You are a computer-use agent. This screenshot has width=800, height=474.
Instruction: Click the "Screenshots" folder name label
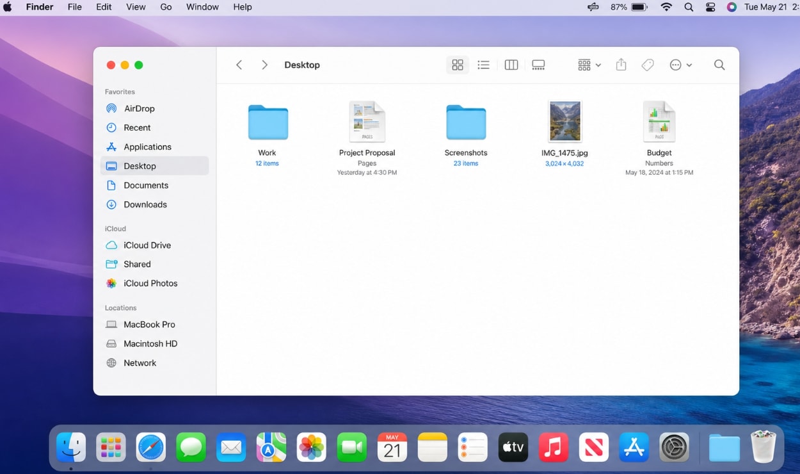[466, 152]
